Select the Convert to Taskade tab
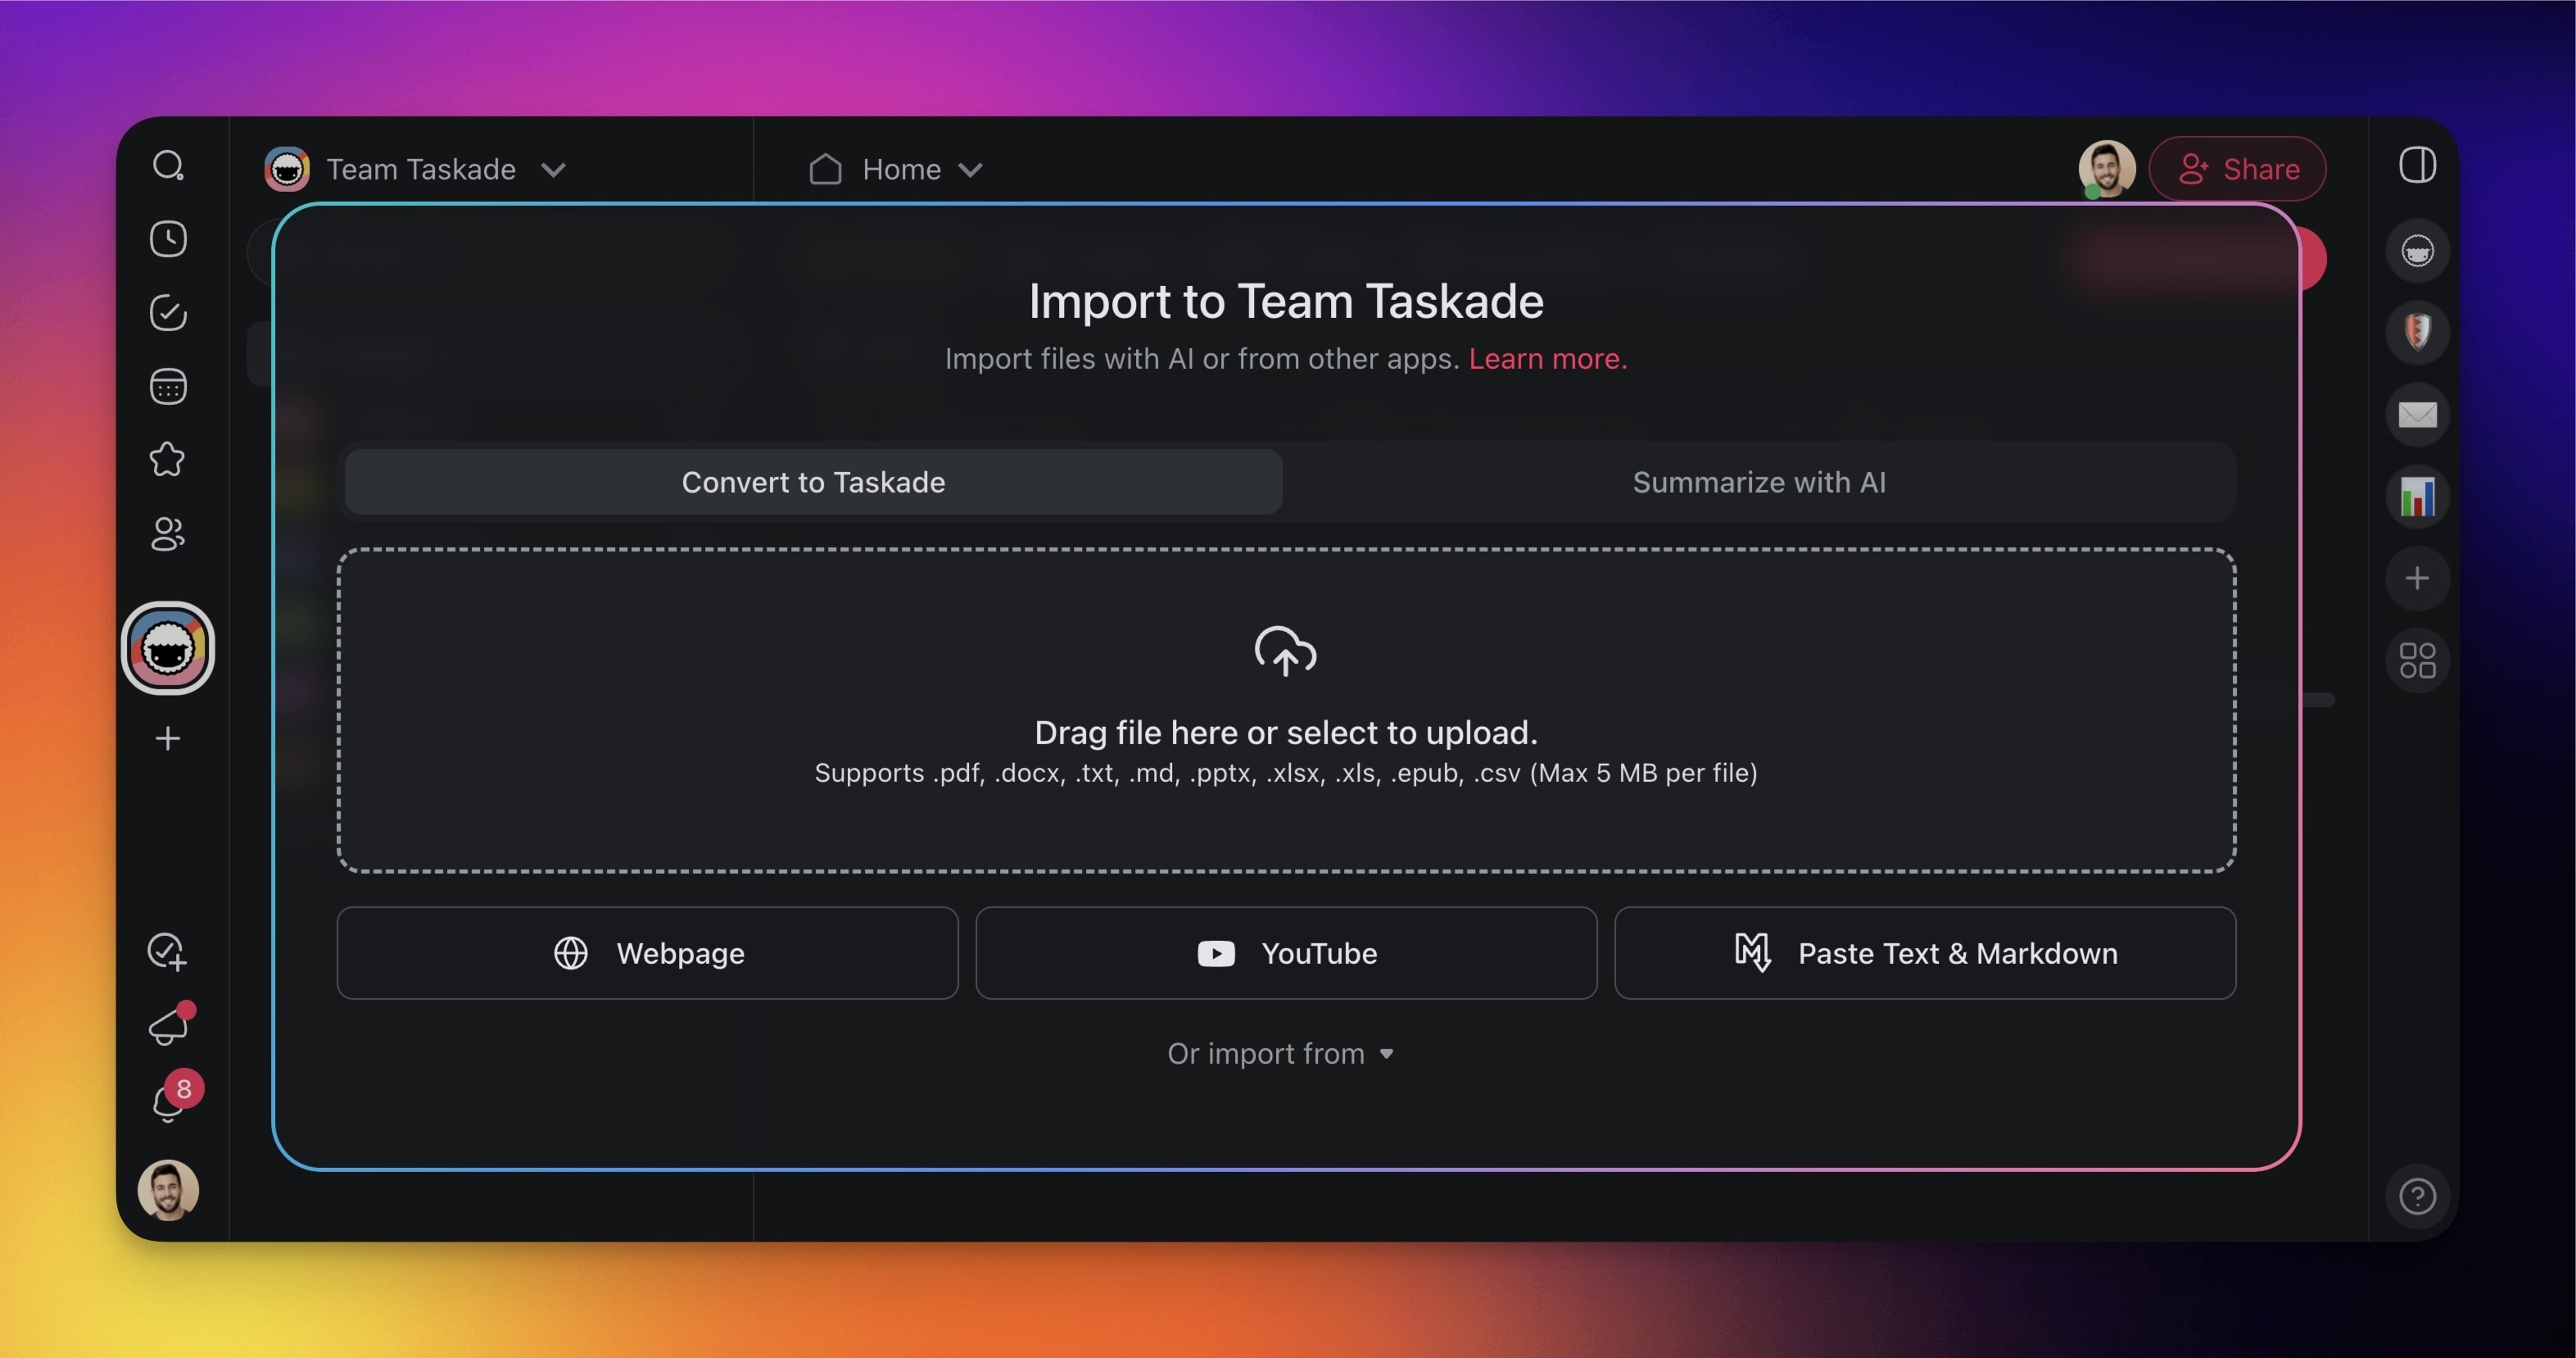The image size is (2576, 1358). [812, 483]
